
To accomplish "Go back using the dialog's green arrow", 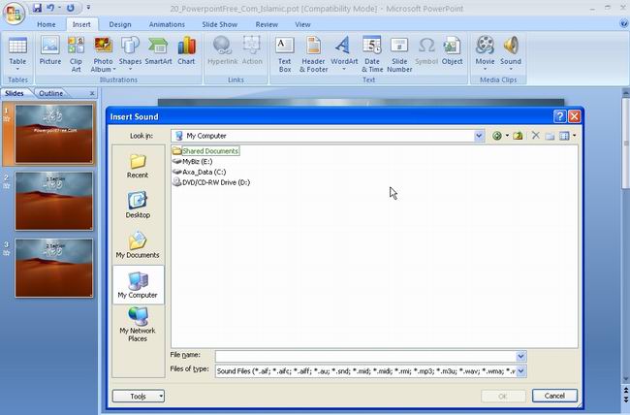I will coord(497,136).
